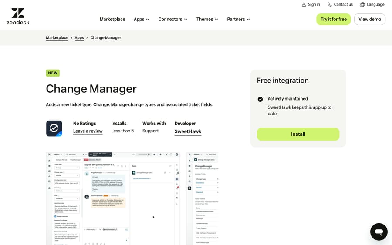Click the Sign in person icon
Viewport: 392px width, 245px height.
(304, 4)
